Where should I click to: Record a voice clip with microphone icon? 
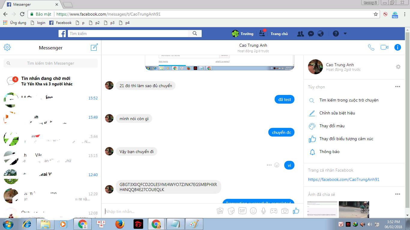coord(264,211)
